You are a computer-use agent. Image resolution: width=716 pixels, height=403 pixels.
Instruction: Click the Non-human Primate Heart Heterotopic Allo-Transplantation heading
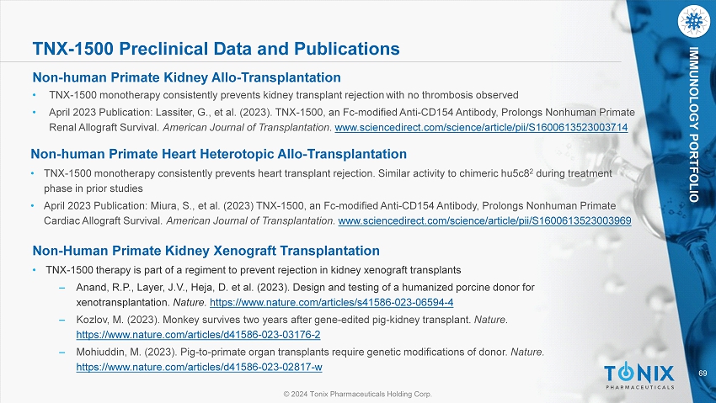click(x=219, y=155)
